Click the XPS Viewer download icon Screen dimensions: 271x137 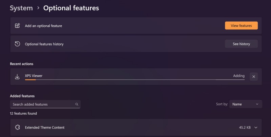tap(17, 77)
